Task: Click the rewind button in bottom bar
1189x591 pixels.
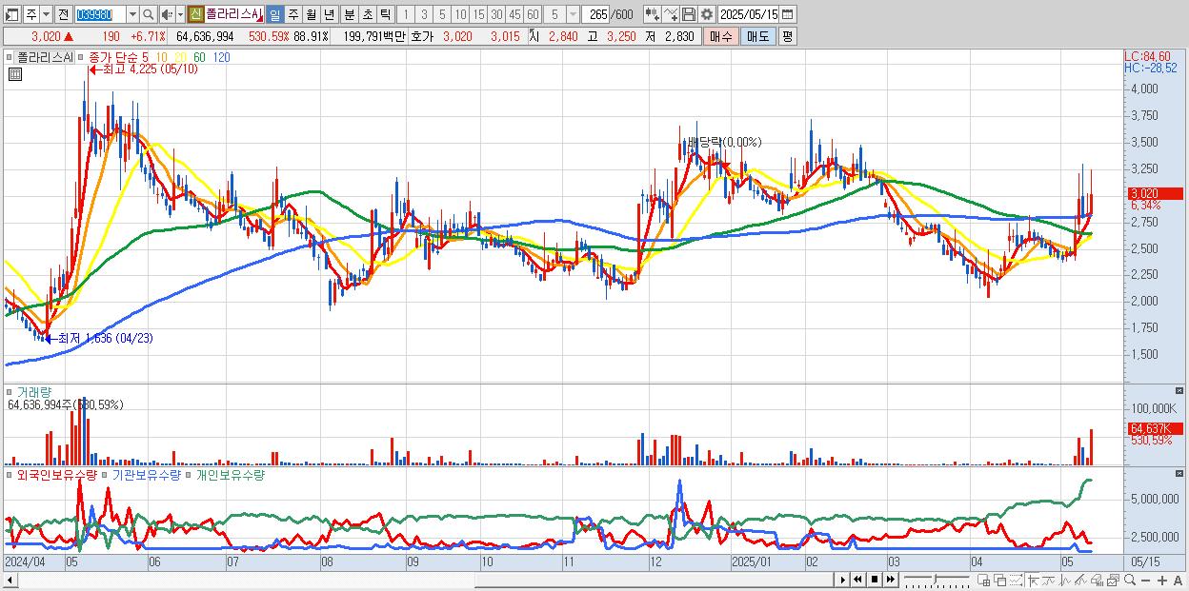Action: pyautogui.click(x=857, y=580)
